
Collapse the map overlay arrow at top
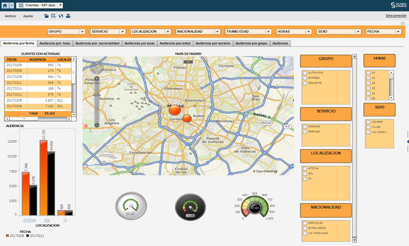188,62
